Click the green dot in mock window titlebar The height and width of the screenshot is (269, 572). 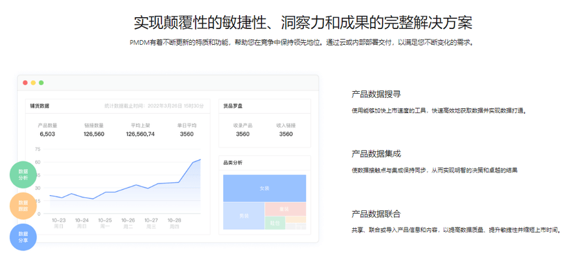coord(41,83)
